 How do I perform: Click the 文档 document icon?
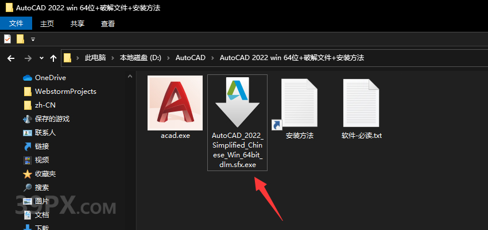click(x=28, y=215)
